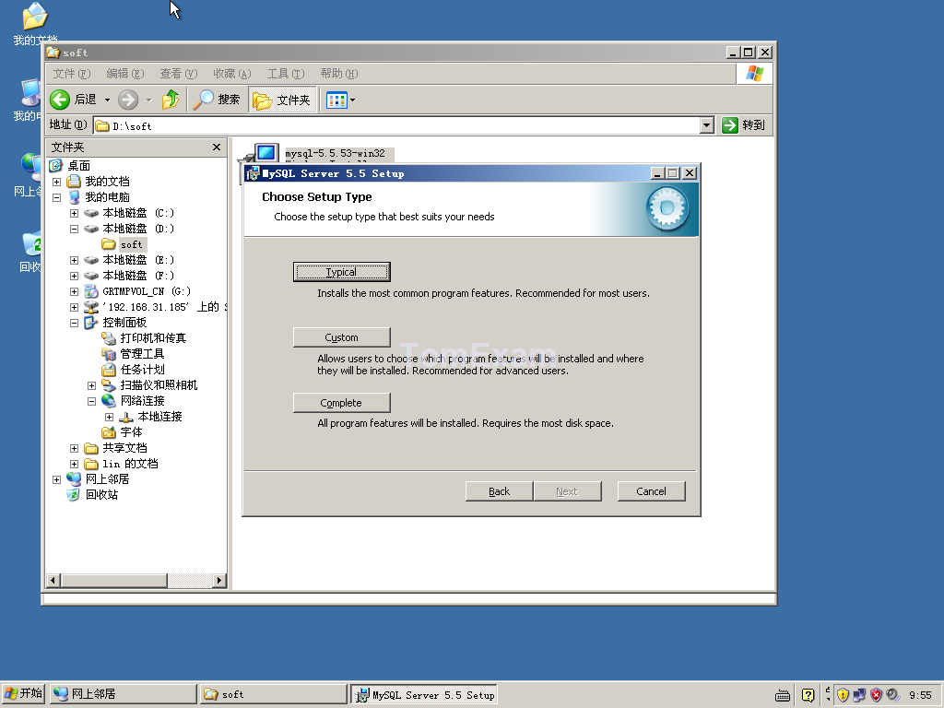944x708 pixels.
Task: Select 本地连接 connection icon
Action: [x=125, y=417]
